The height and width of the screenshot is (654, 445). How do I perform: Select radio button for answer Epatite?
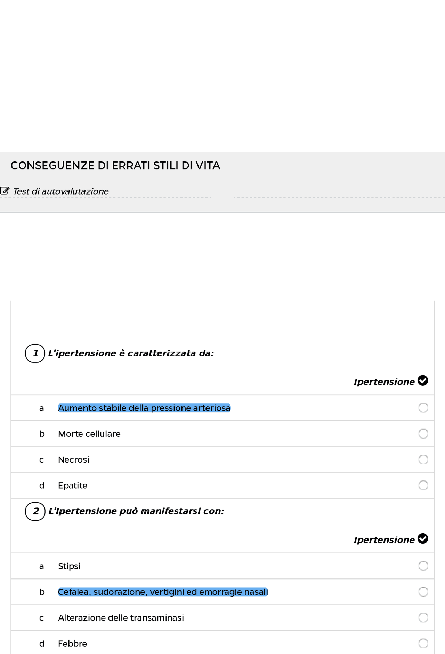click(423, 485)
